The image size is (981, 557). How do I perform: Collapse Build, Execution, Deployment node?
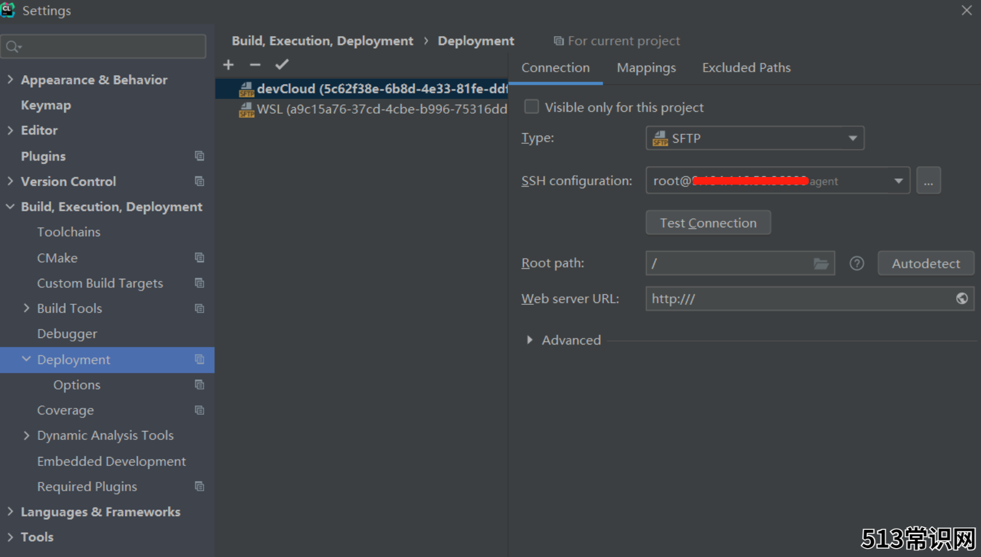(10, 207)
